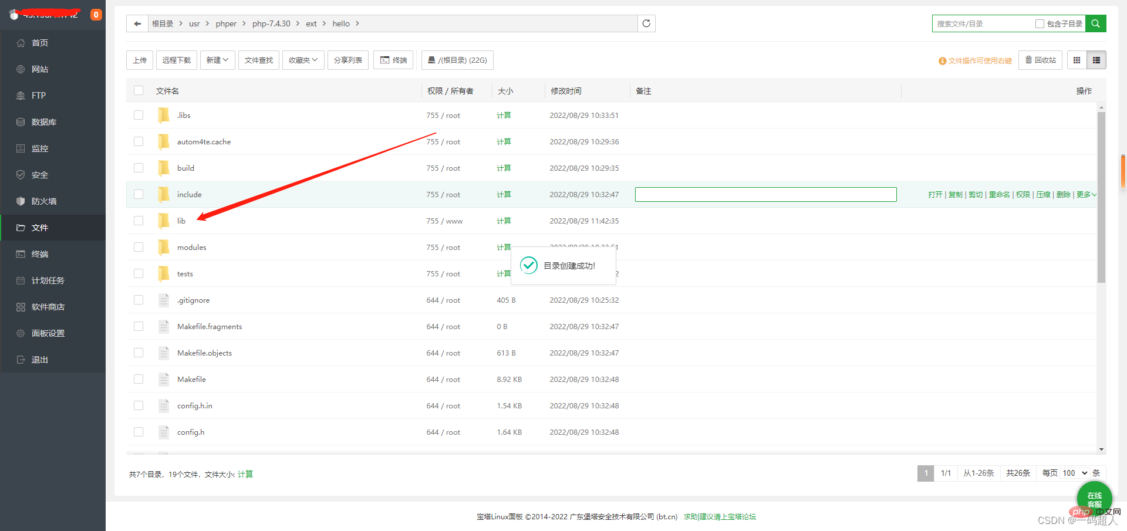The width and height of the screenshot is (1127, 531).
Task: Click the 文件操作可使用右键 info tip
Action: point(976,60)
